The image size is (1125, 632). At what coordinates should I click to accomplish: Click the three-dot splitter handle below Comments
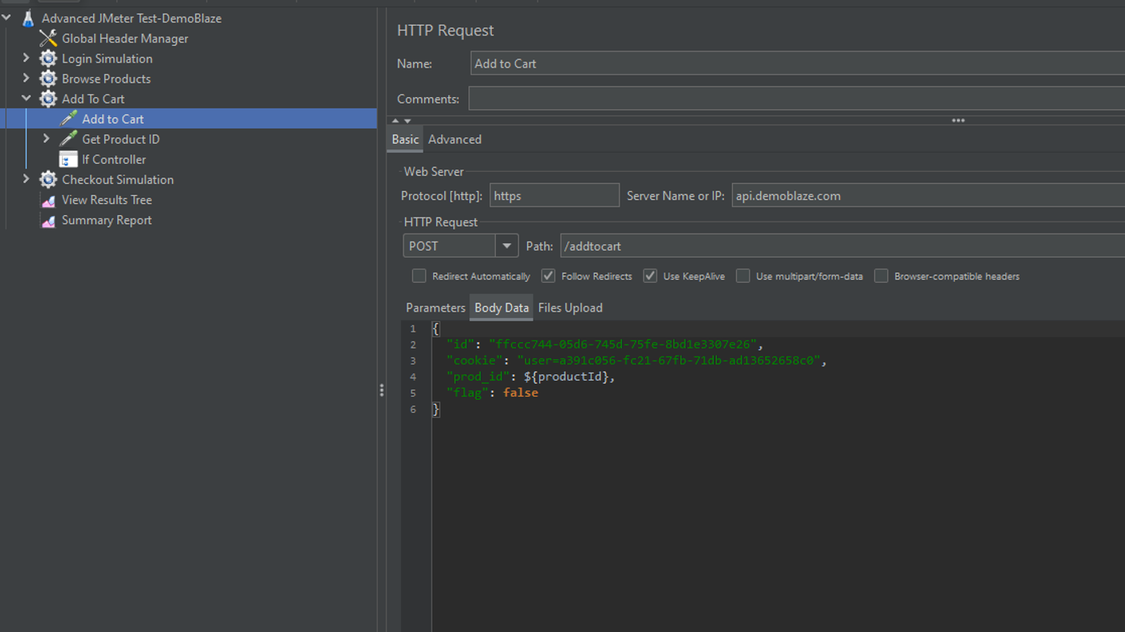point(958,120)
